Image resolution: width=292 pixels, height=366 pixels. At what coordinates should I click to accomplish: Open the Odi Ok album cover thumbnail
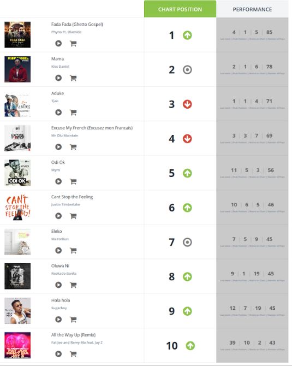(17, 173)
